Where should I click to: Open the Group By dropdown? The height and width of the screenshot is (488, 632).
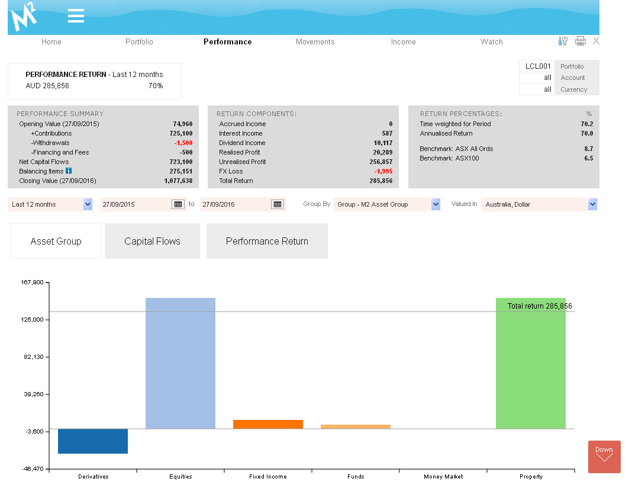coord(436,204)
